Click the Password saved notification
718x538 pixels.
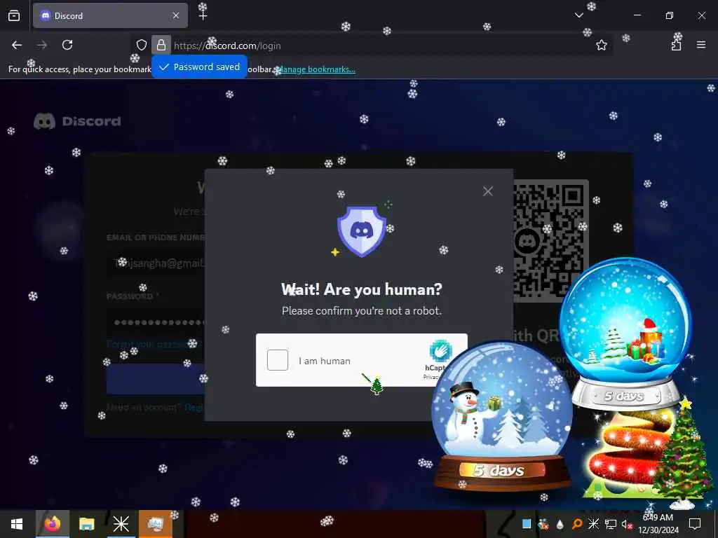[x=200, y=67]
